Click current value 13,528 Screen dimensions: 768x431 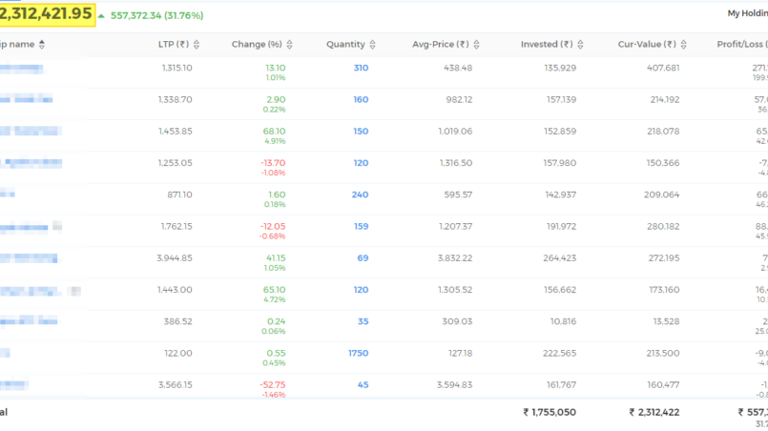pyautogui.click(x=666, y=321)
